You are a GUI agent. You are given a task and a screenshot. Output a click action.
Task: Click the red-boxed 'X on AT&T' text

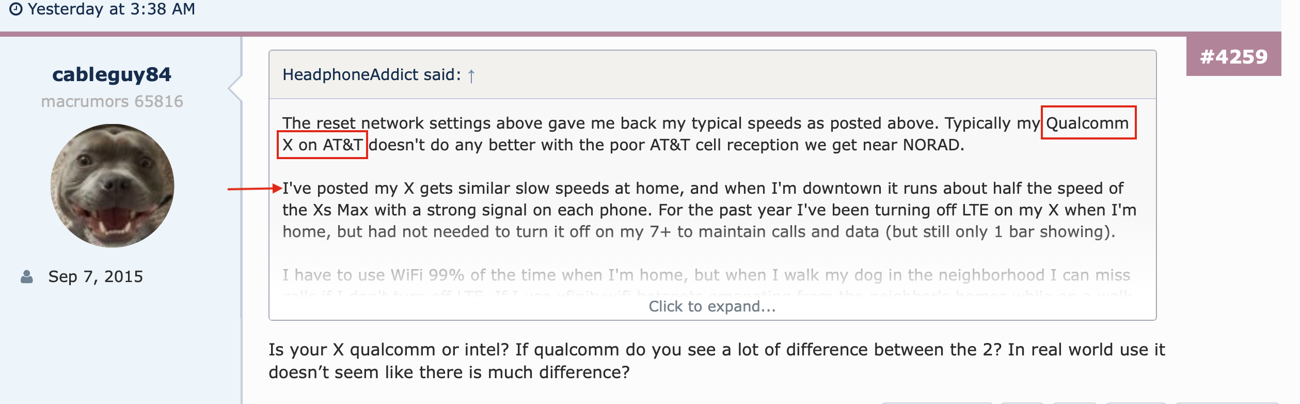(x=322, y=145)
